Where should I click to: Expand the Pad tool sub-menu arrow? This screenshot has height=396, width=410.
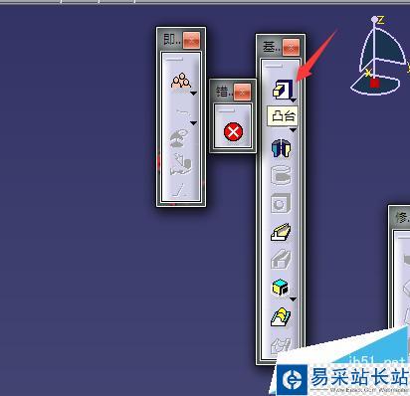[294, 99]
